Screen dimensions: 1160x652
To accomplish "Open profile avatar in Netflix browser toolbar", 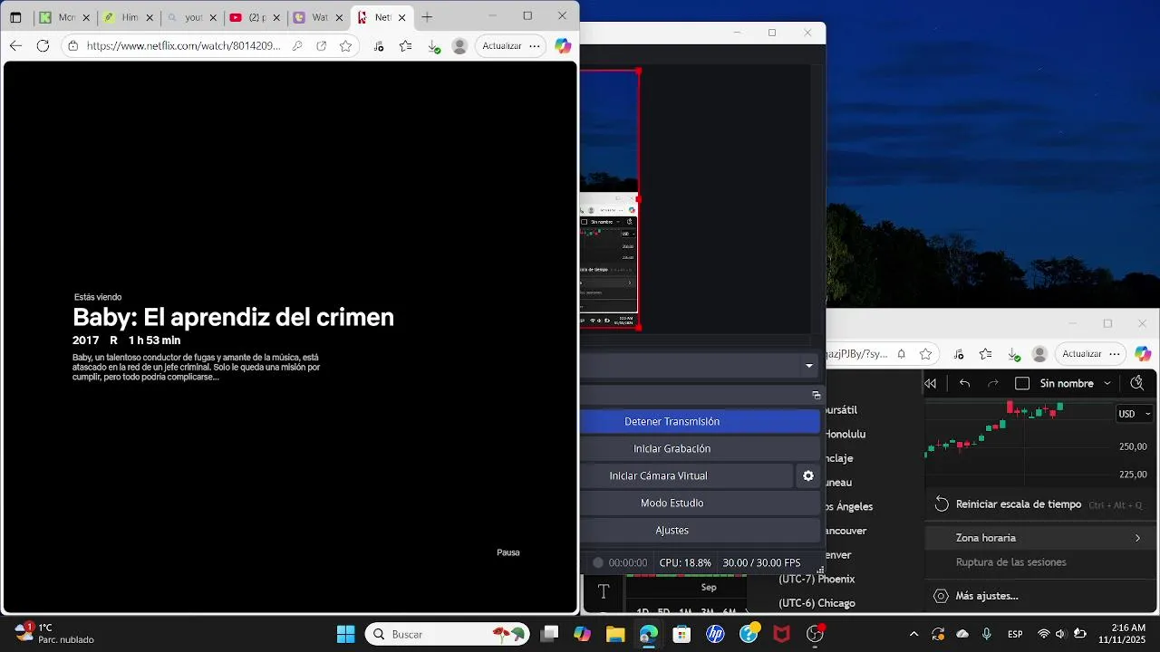I will (x=459, y=45).
